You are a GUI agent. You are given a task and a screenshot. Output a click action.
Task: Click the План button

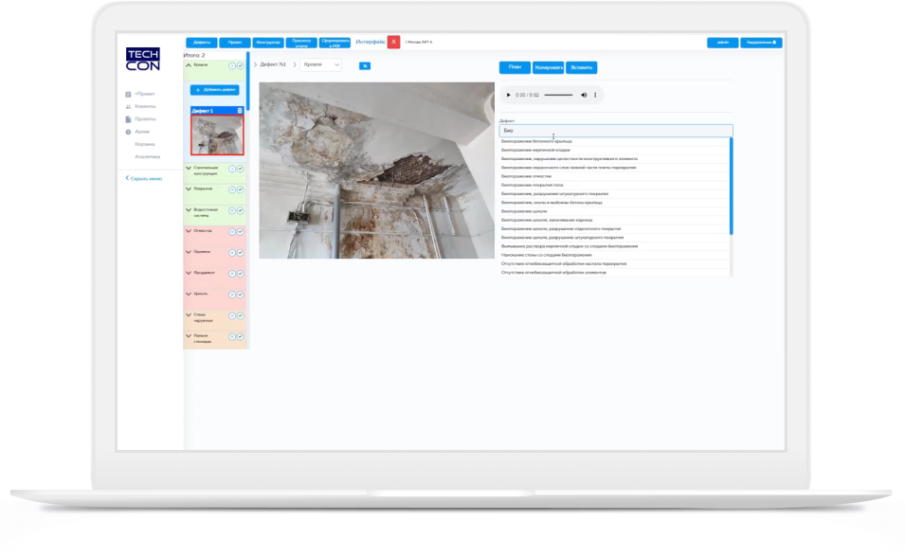[515, 67]
